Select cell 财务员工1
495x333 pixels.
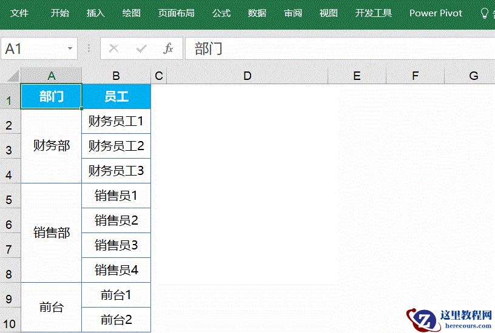pos(116,121)
